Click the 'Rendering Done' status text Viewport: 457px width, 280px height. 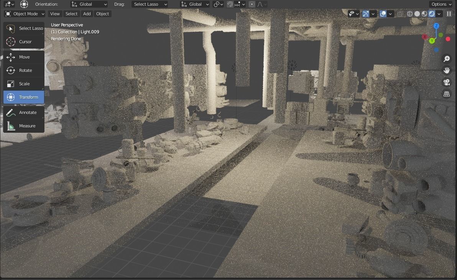click(66, 39)
